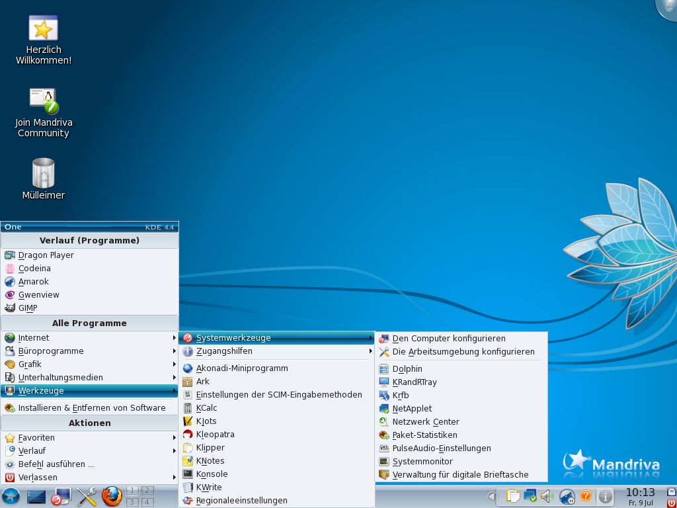Launch Dolphin from Systemwerkzeuge menu
Viewport: 677px width, 508px height.
(407, 369)
